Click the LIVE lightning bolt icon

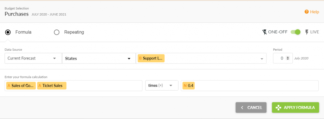[x=307, y=32]
